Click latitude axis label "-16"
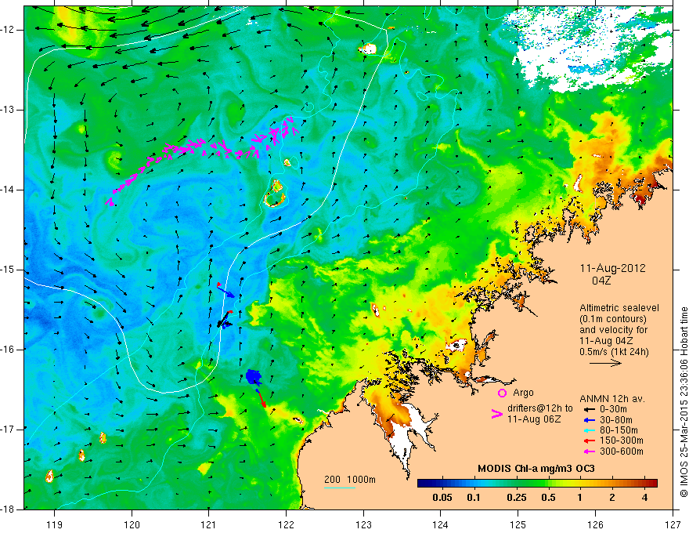 [8, 350]
